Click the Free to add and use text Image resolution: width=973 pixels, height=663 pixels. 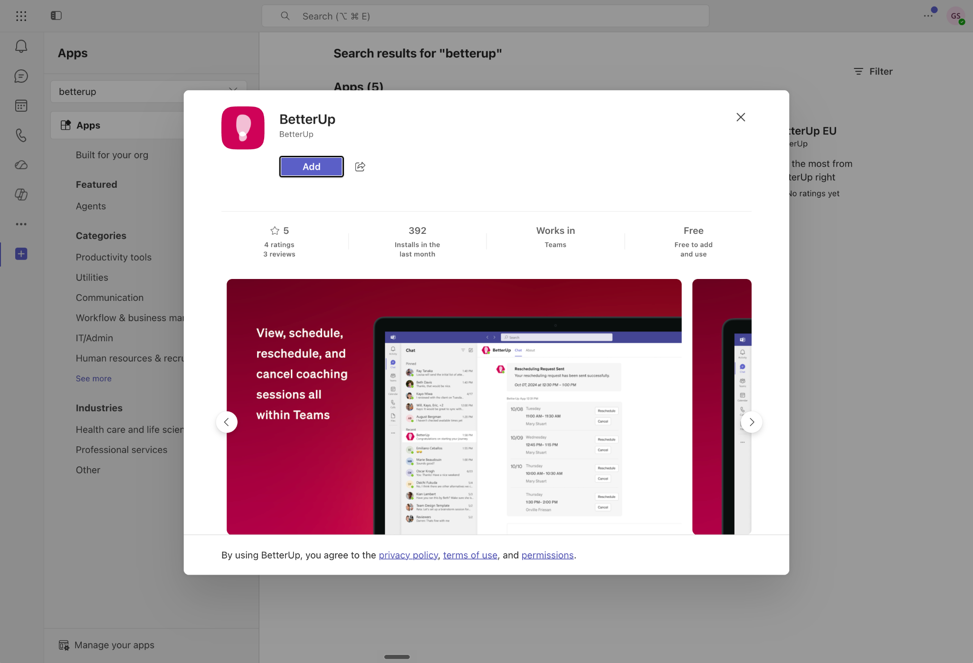click(693, 250)
